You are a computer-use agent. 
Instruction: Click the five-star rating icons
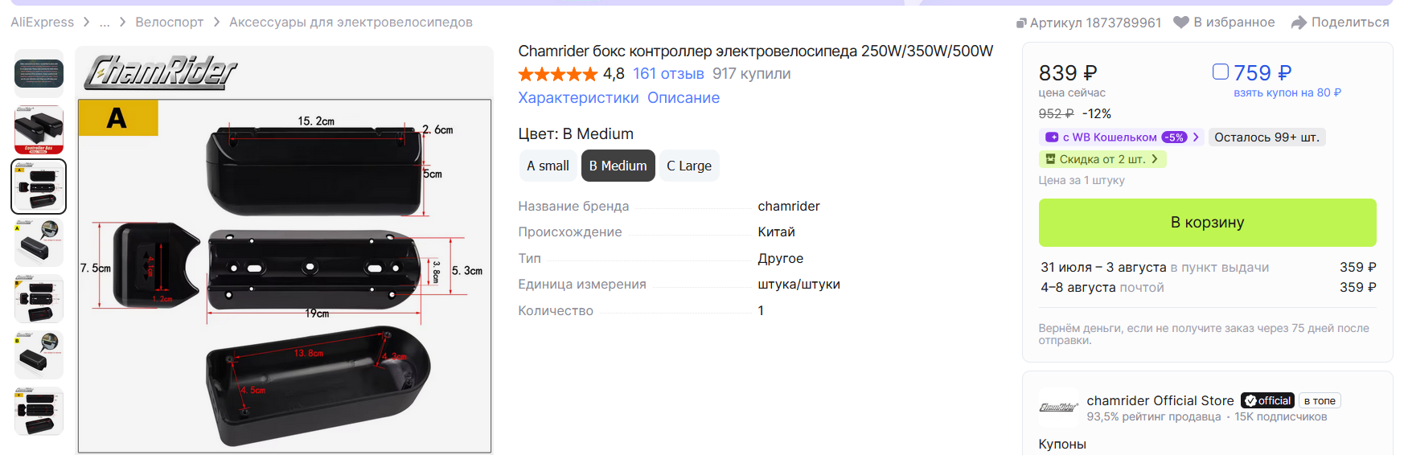click(558, 74)
